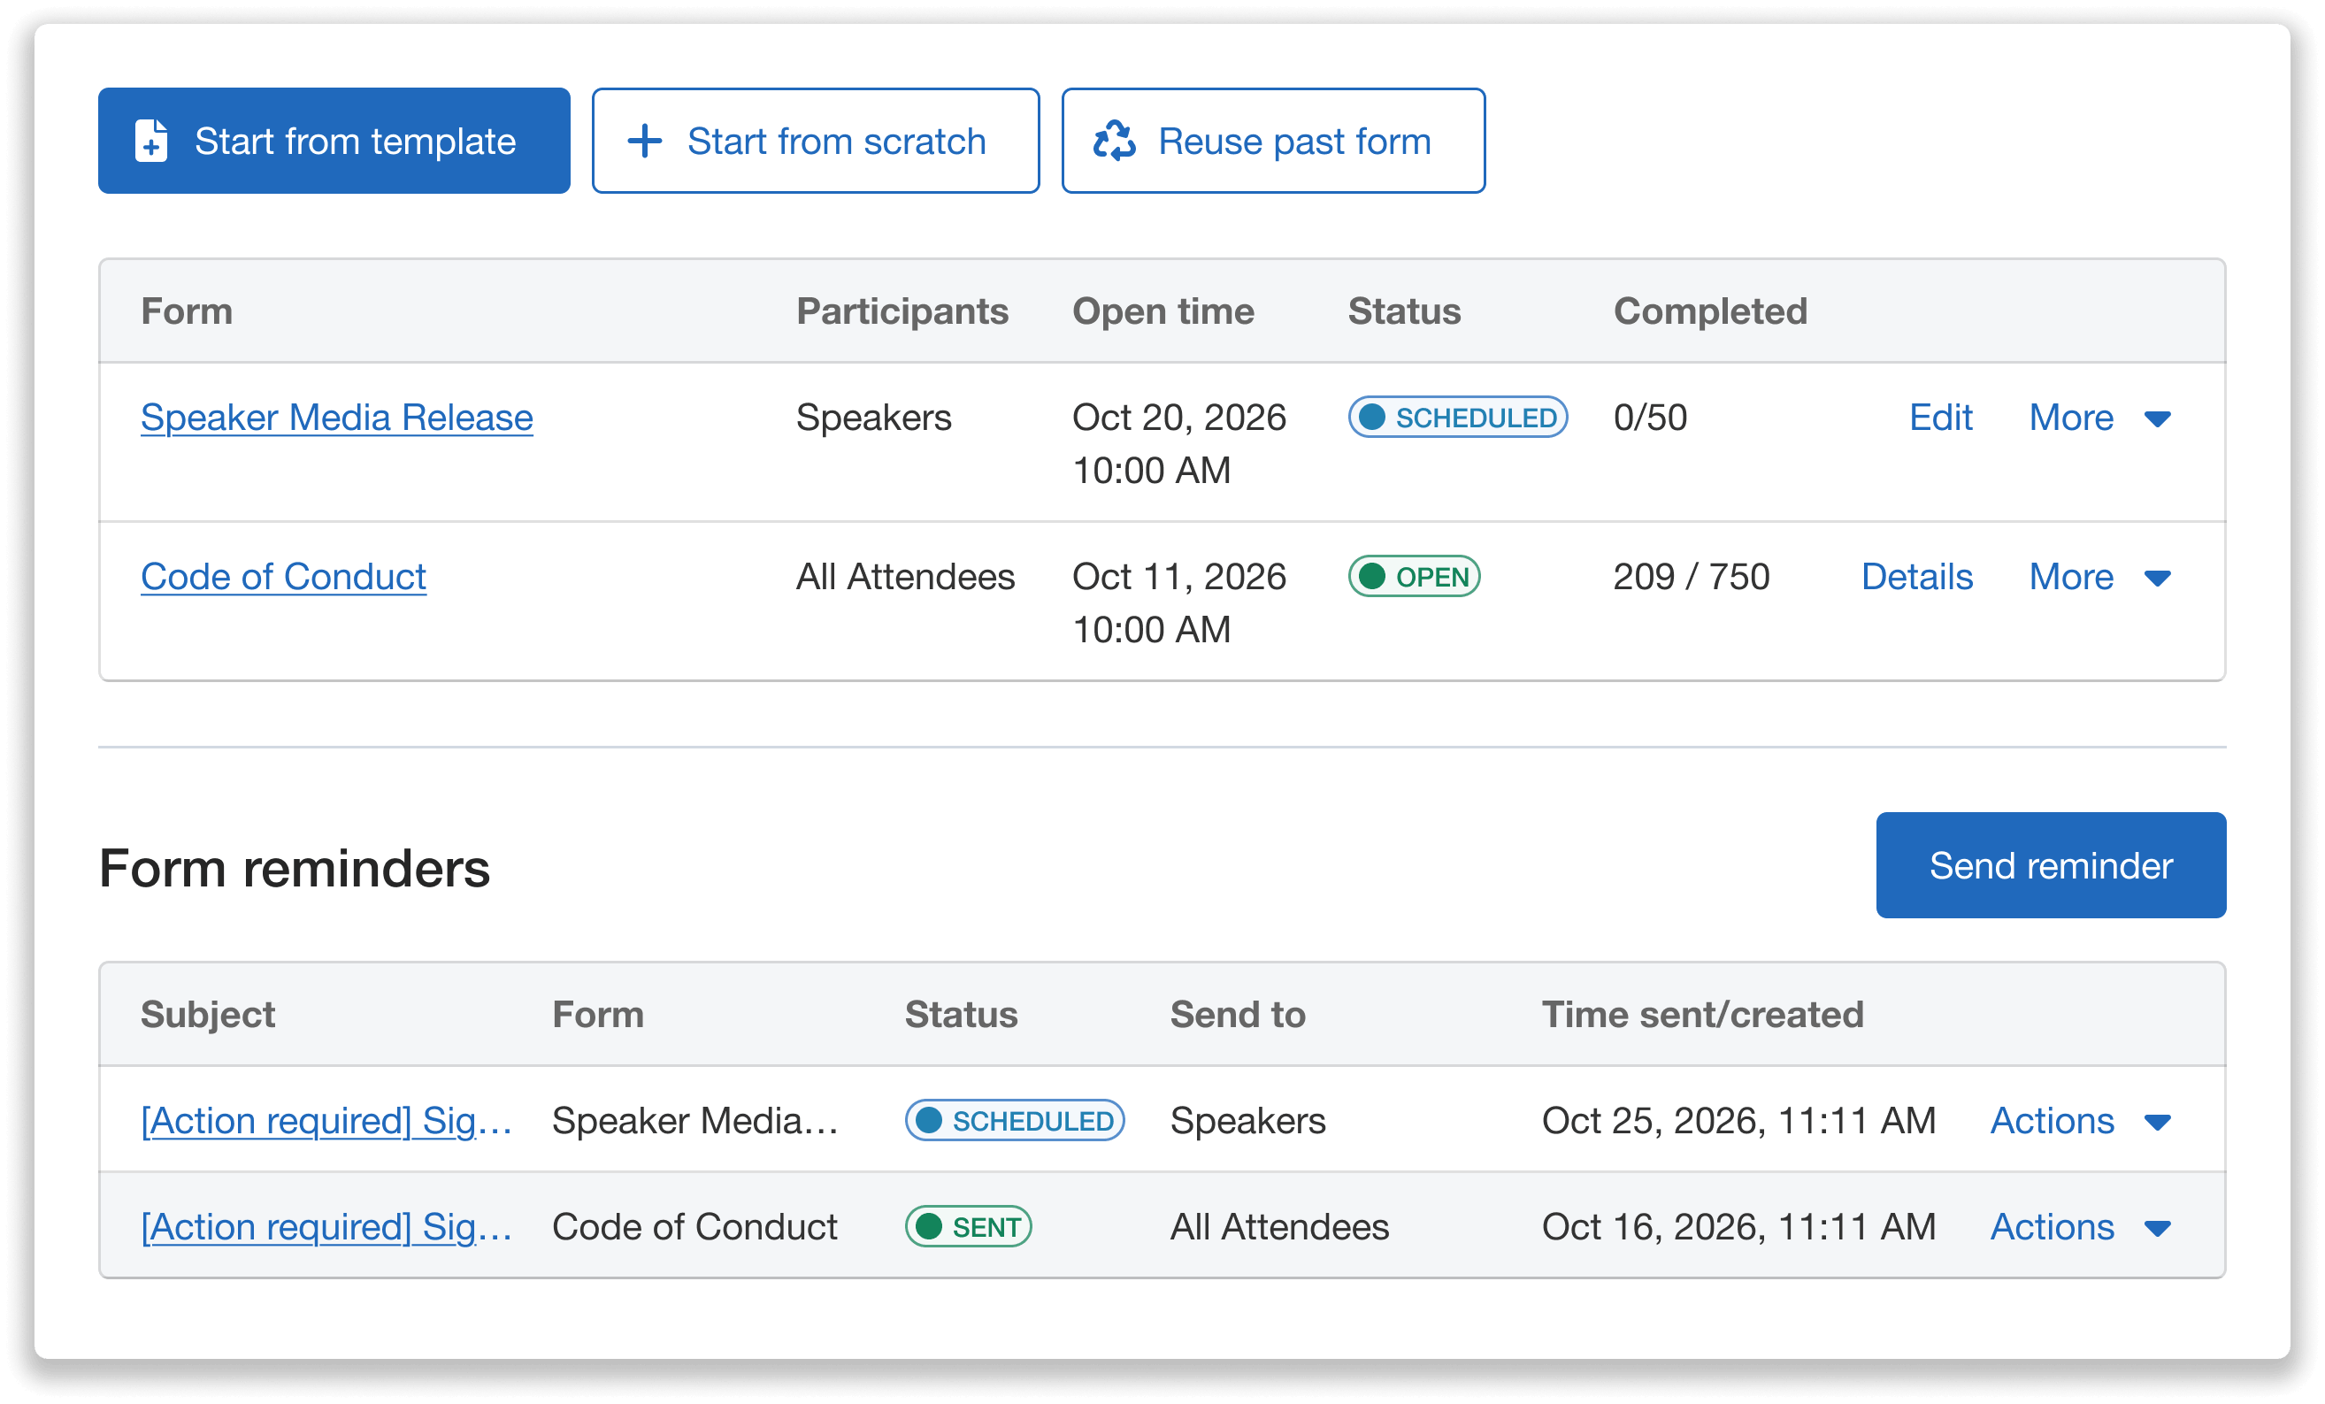Start a form from template
The image size is (2325, 1404).
(334, 142)
